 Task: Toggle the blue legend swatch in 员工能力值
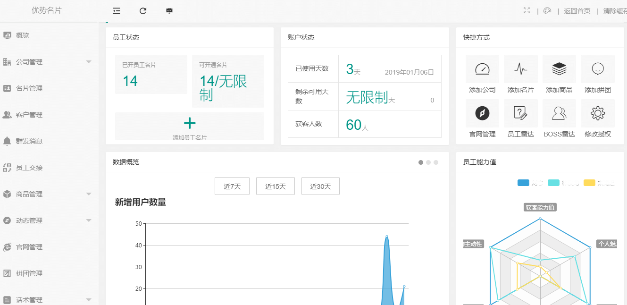click(523, 183)
